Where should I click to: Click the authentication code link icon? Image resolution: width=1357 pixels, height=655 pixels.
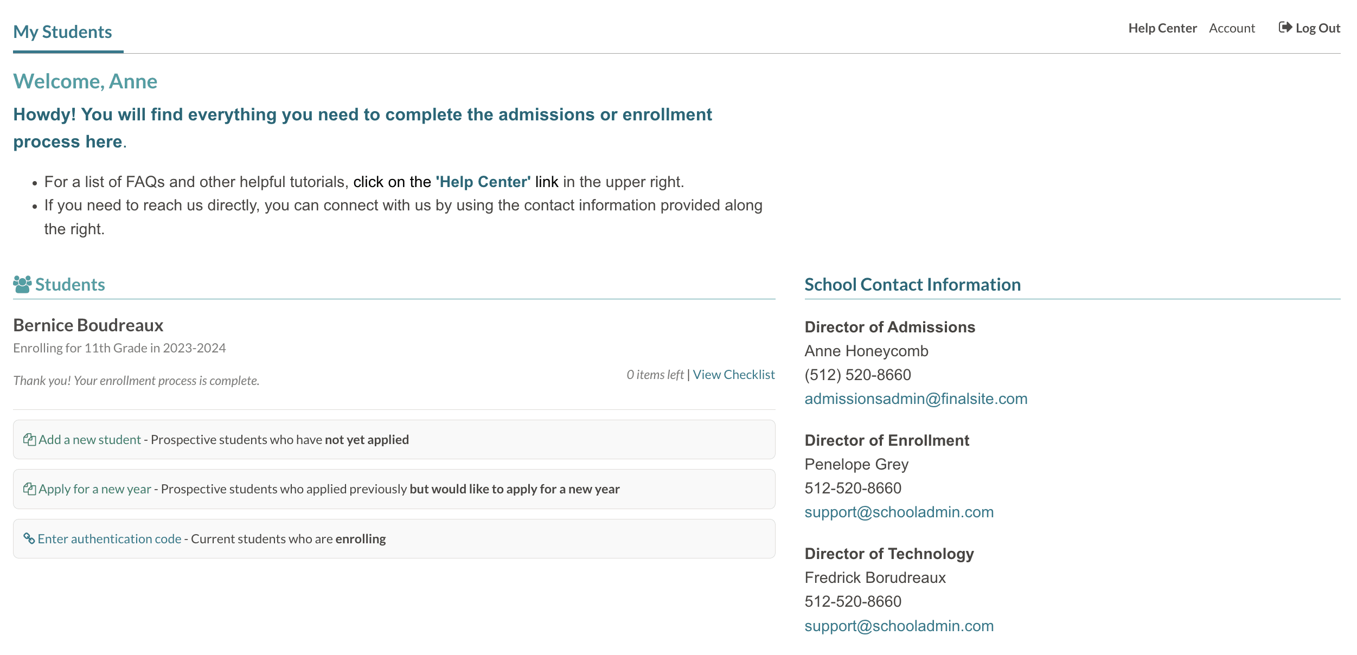[x=29, y=538]
